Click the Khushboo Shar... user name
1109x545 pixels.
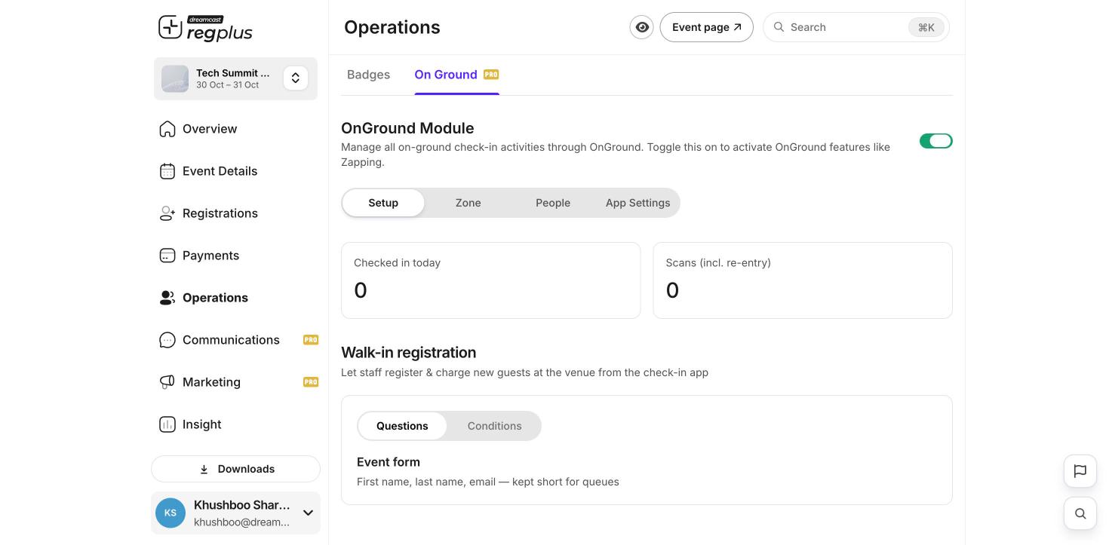click(x=242, y=505)
